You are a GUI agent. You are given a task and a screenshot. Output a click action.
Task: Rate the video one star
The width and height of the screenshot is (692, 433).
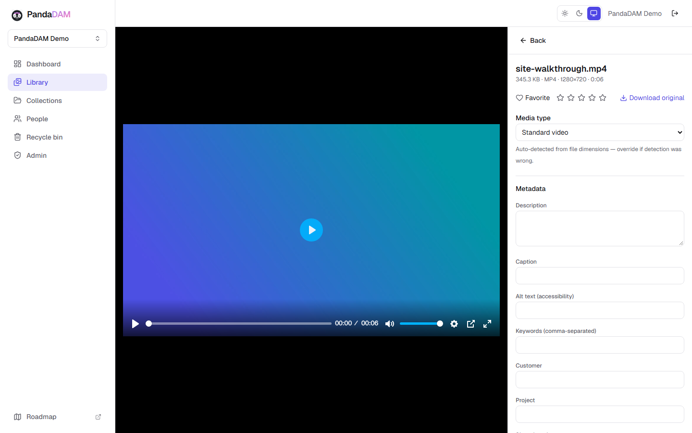pos(560,98)
